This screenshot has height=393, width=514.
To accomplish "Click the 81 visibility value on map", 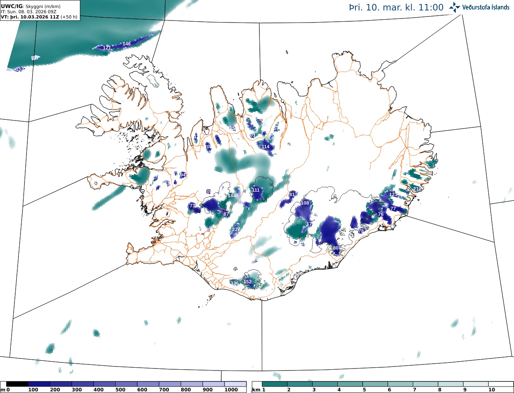I will click(292, 194).
